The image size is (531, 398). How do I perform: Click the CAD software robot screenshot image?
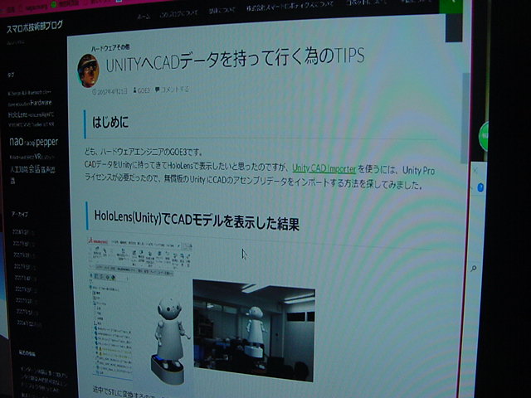pos(139,309)
